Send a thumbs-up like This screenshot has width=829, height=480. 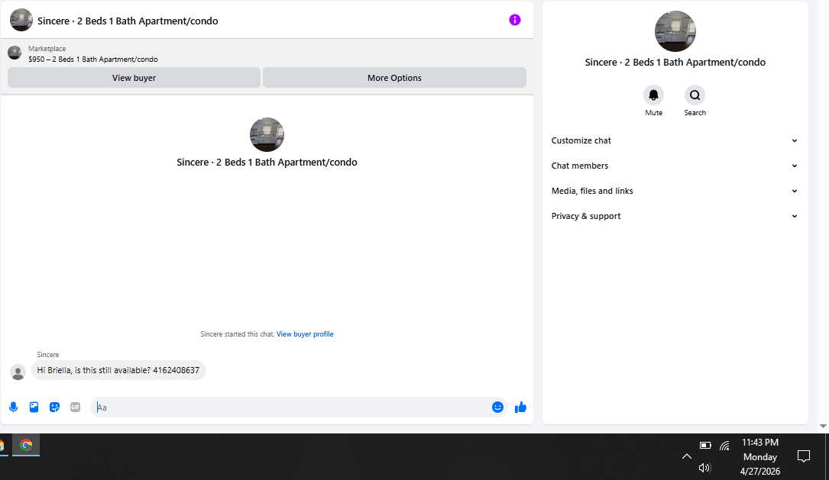(x=521, y=408)
